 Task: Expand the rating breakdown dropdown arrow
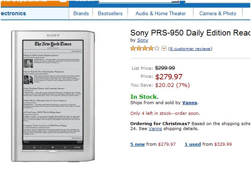164,48
